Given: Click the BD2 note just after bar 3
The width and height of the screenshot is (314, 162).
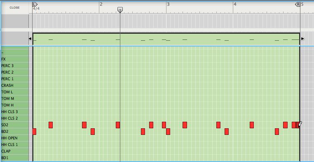Looking at the screenshot, I should click(168, 132).
